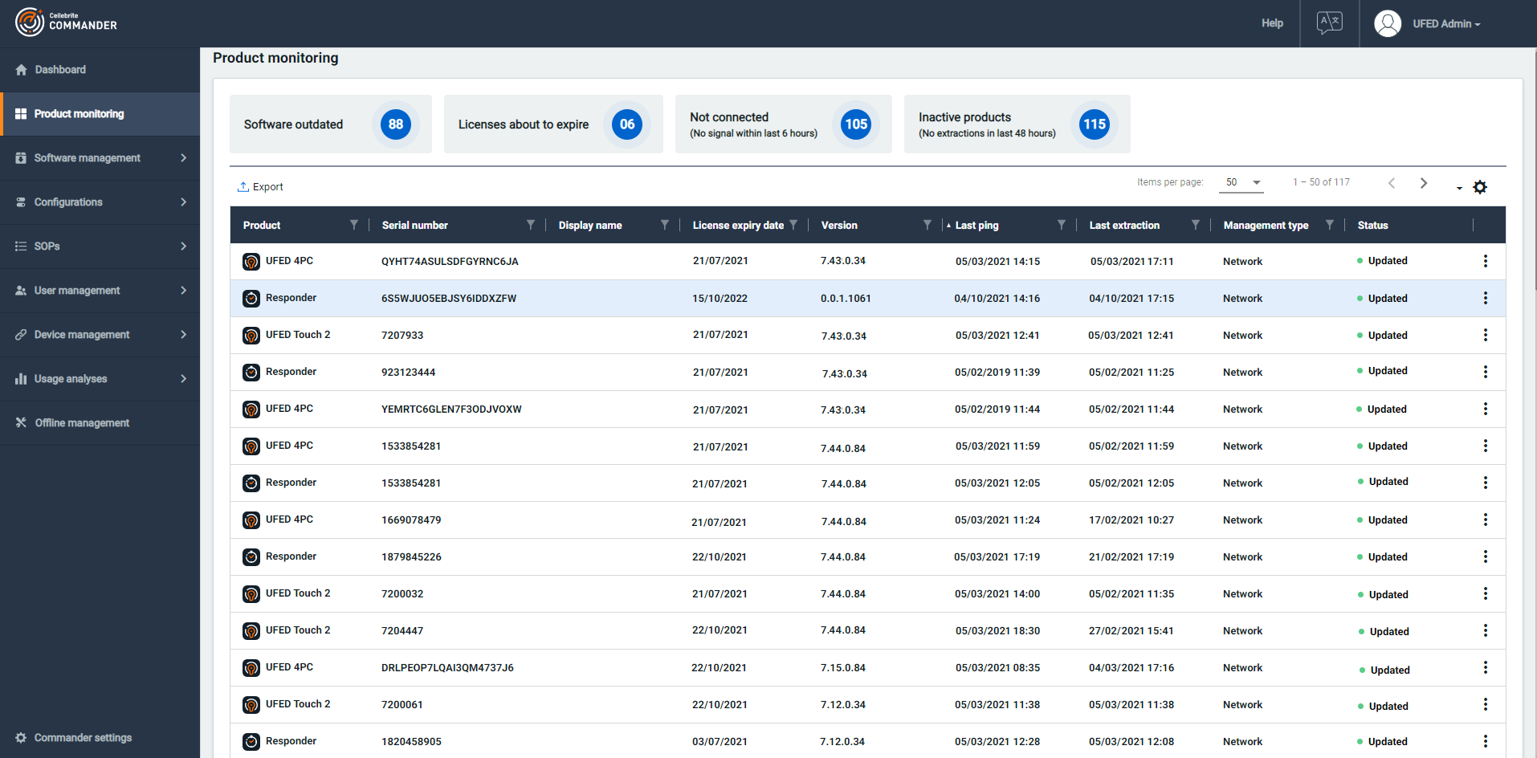1537x758 pixels.
Task: Expand the User management menu
Action: pyautogui.click(x=100, y=291)
